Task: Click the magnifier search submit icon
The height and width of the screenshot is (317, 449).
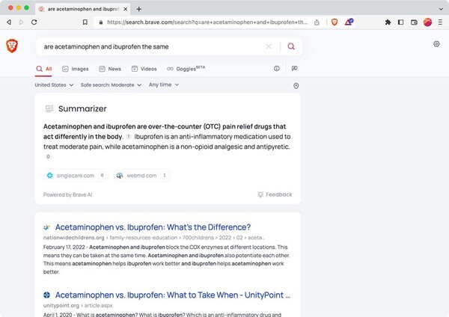Action: coord(291,46)
